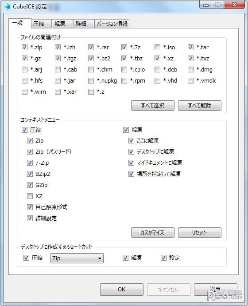
Task: Click the CubeICE cube icon in title bar
Action: coord(7,7)
